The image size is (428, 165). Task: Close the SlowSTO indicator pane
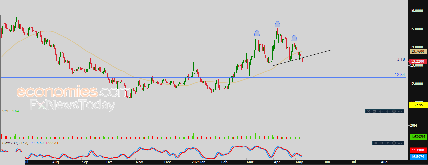tap(376, 143)
